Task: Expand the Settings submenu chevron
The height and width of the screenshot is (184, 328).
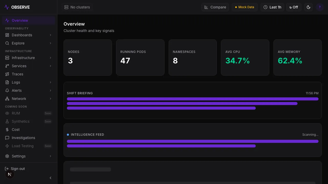Action: tap(50, 156)
